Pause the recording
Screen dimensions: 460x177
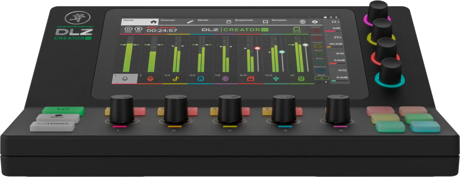click(128, 30)
